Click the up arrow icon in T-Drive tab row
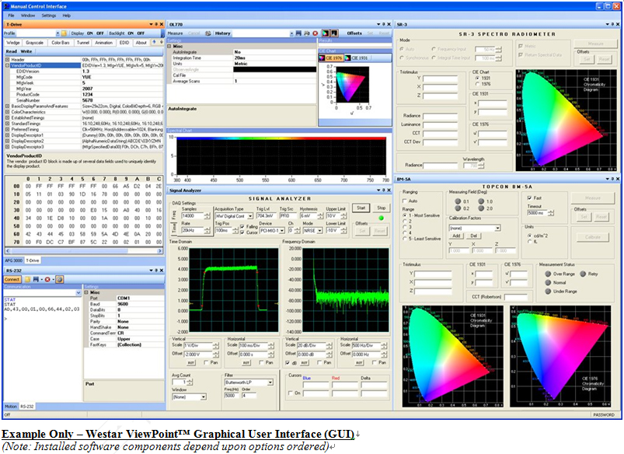 (154, 42)
